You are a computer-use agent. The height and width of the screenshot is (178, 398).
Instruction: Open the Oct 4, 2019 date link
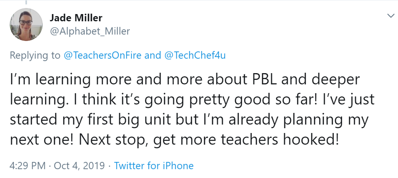(x=80, y=166)
